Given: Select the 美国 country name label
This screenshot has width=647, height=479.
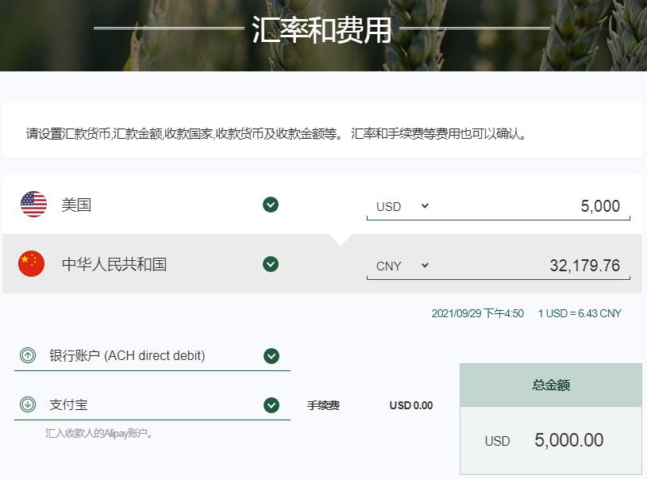Looking at the screenshot, I should 76,205.
